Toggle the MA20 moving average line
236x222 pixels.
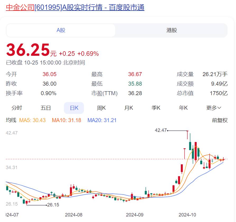click(x=97, y=119)
